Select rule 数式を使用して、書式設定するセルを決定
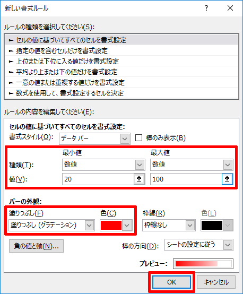Viewport: 243px width, 294px height. [x=121, y=93]
